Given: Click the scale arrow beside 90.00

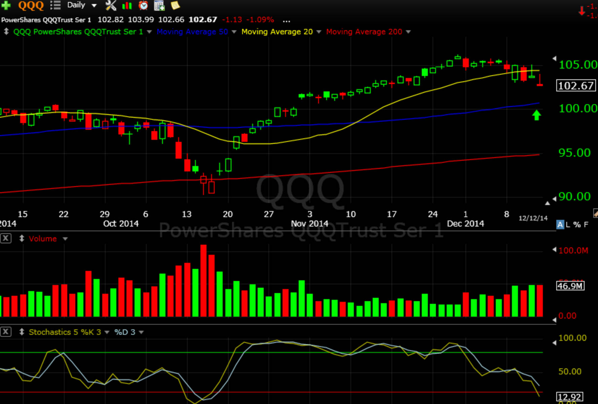Looking at the screenshot, I should [554, 199].
